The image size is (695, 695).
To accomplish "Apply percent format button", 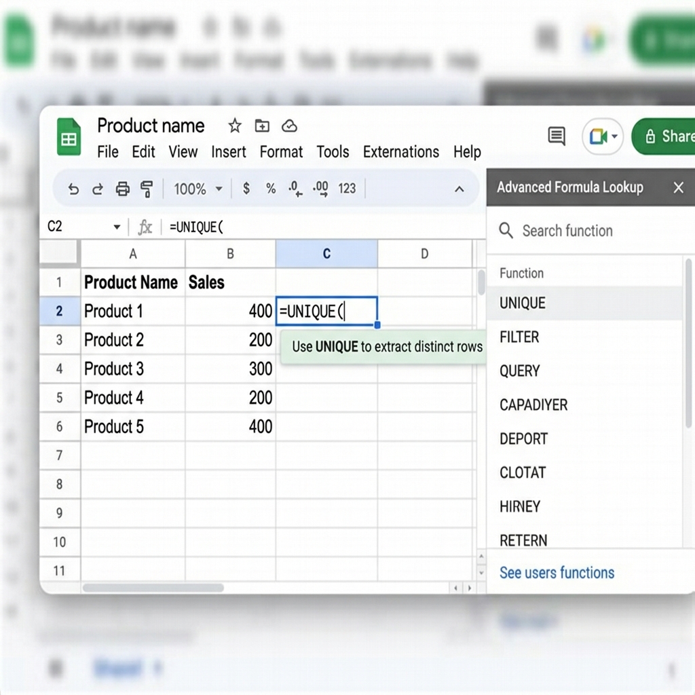I will point(271,189).
